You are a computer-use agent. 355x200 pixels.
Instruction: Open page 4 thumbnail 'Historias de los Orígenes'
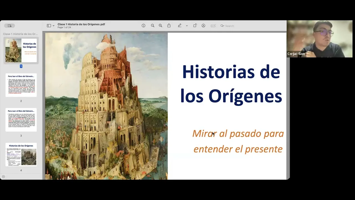(21, 155)
